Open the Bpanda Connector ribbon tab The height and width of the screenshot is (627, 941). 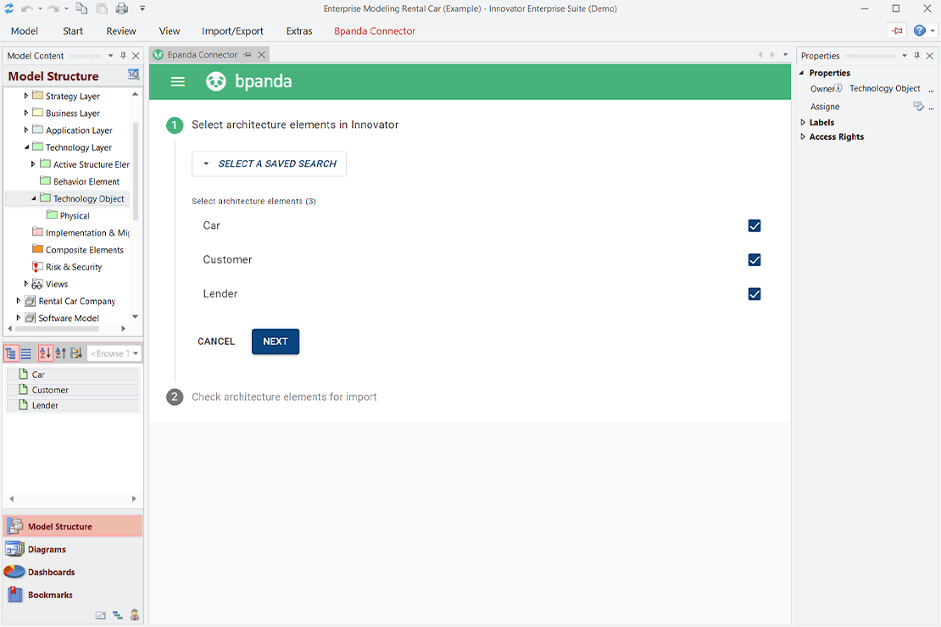click(375, 31)
